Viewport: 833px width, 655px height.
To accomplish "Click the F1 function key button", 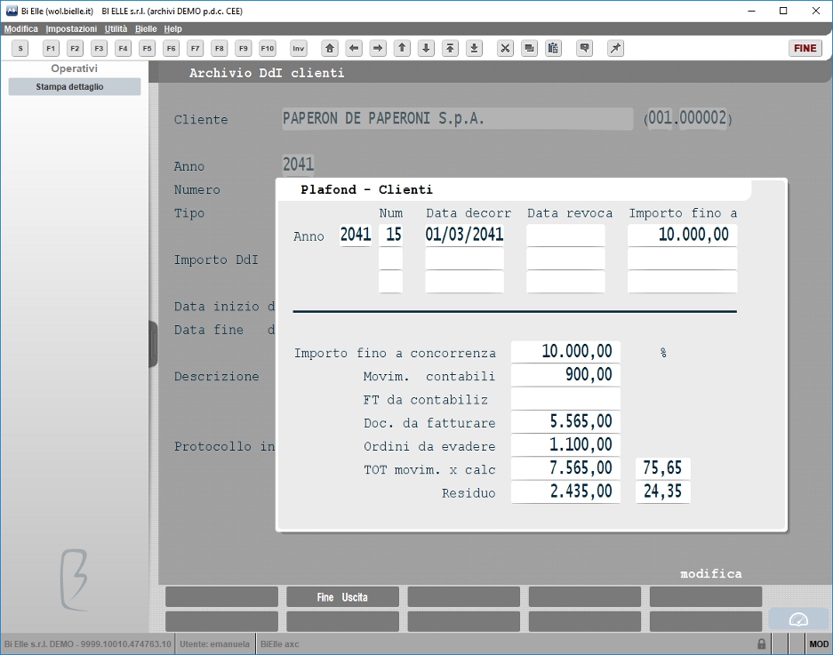I will 51,48.
